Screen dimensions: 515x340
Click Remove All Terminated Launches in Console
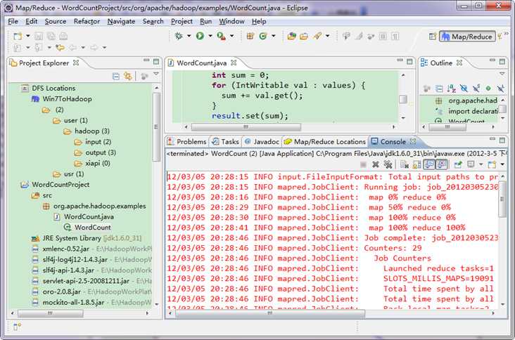pyautogui.click(x=388, y=164)
